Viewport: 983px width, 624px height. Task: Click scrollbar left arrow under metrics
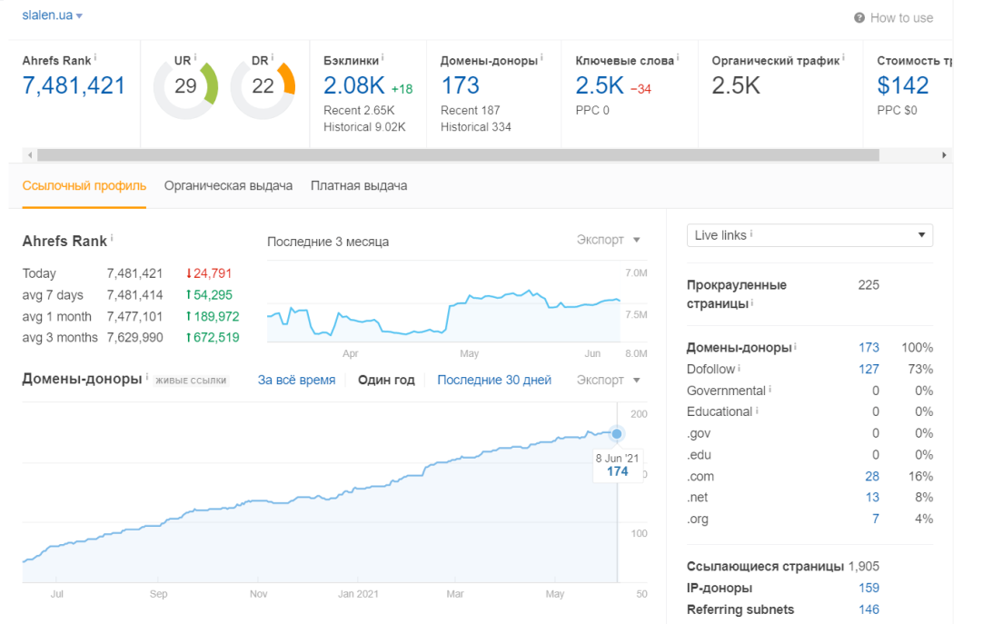pos(29,154)
